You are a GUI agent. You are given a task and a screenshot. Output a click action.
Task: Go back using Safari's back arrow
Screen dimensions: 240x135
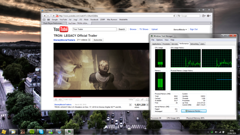tap(44, 16)
